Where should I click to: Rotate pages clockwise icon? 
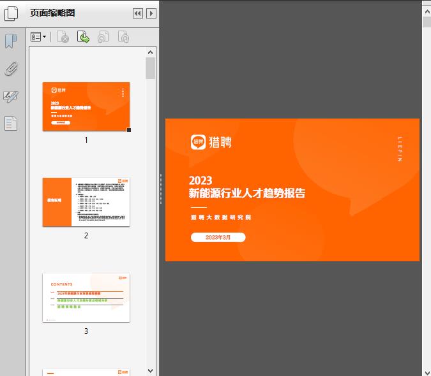[x=123, y=38]
